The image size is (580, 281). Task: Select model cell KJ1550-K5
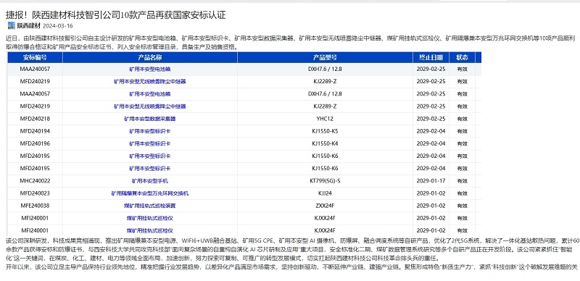tap(325, 131)
